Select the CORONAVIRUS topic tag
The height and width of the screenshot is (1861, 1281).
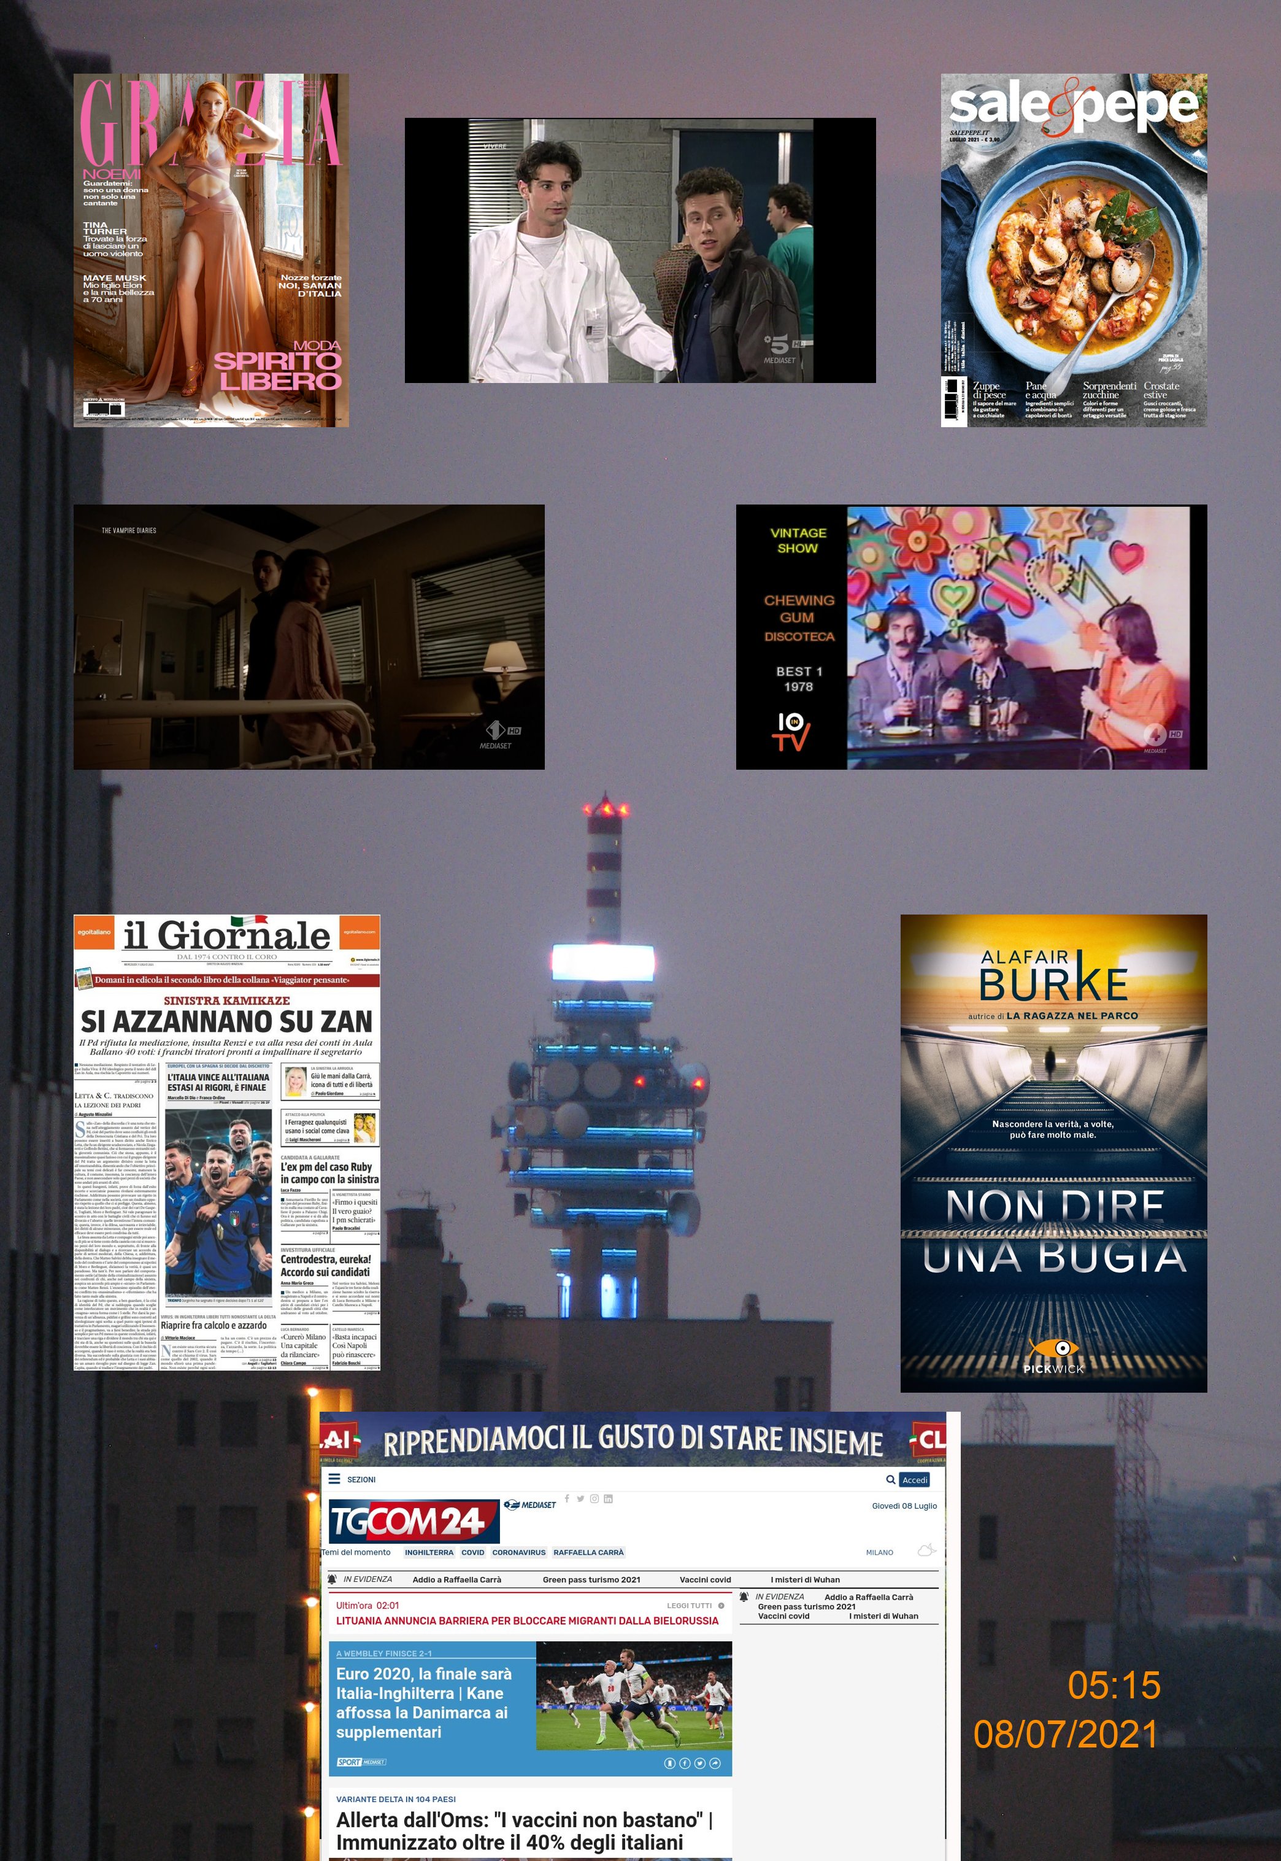(518, 1552)
